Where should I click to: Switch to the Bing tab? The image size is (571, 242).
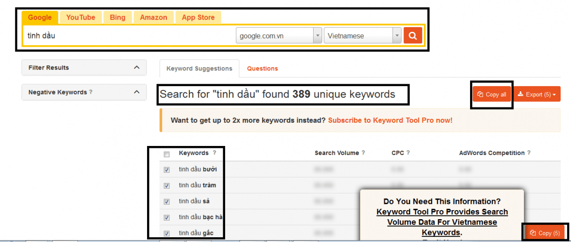click(118, 18)
